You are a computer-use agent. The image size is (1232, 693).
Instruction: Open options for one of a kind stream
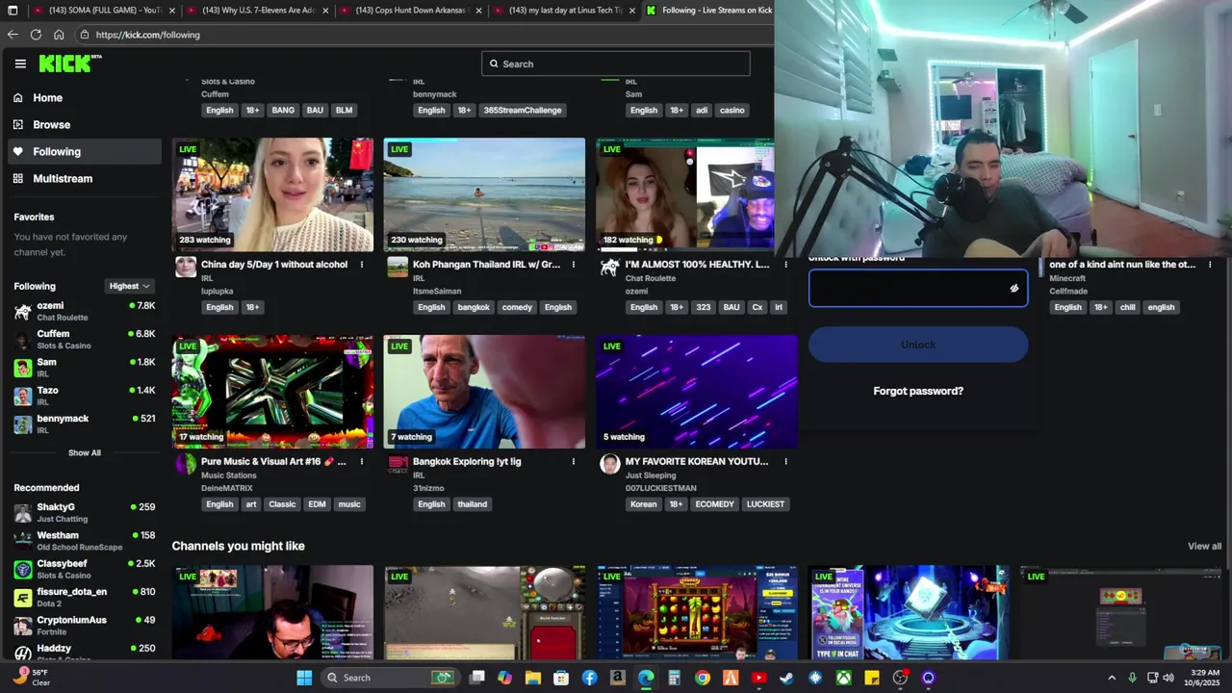point(1210,265)
